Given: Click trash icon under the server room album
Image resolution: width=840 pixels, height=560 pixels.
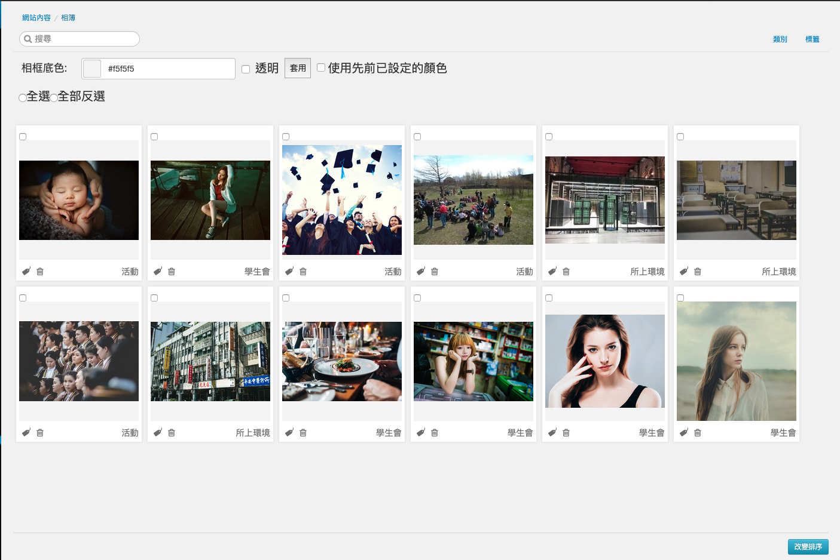Looking at the screenshot, I should pyautogui.click(x=566, y=272).
